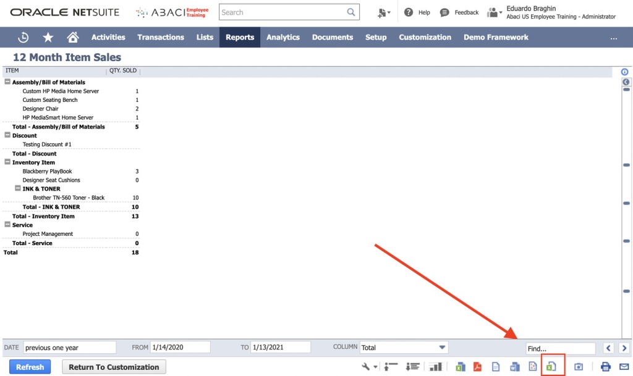
Task: Print the 12 Month Item Sales report
Action: click(x=606, y=367)
